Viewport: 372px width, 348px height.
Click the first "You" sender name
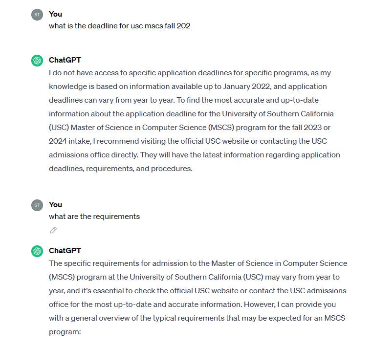coord(55,14)
